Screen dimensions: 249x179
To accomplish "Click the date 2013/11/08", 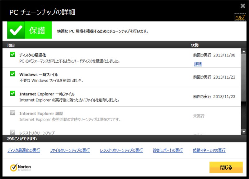I will point(224,55).
